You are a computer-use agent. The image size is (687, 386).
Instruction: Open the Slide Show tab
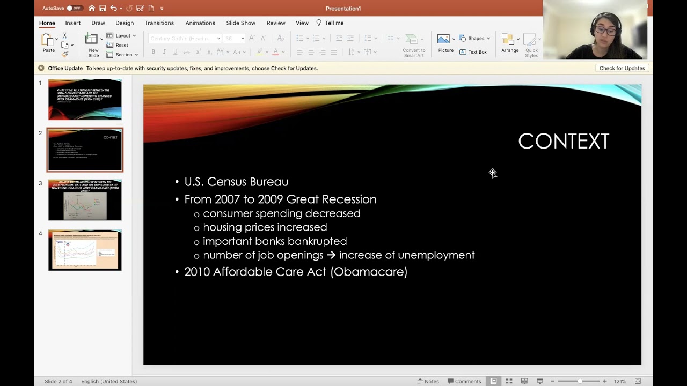(x=240, y=23)
